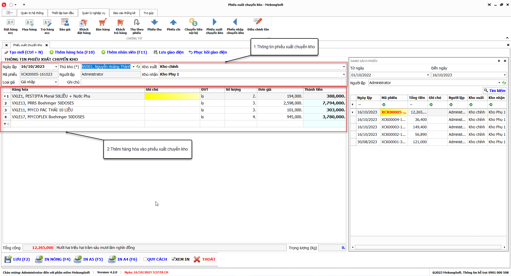
Task: Pin the Danh sách phiếu panel
Action: [499, 61]
